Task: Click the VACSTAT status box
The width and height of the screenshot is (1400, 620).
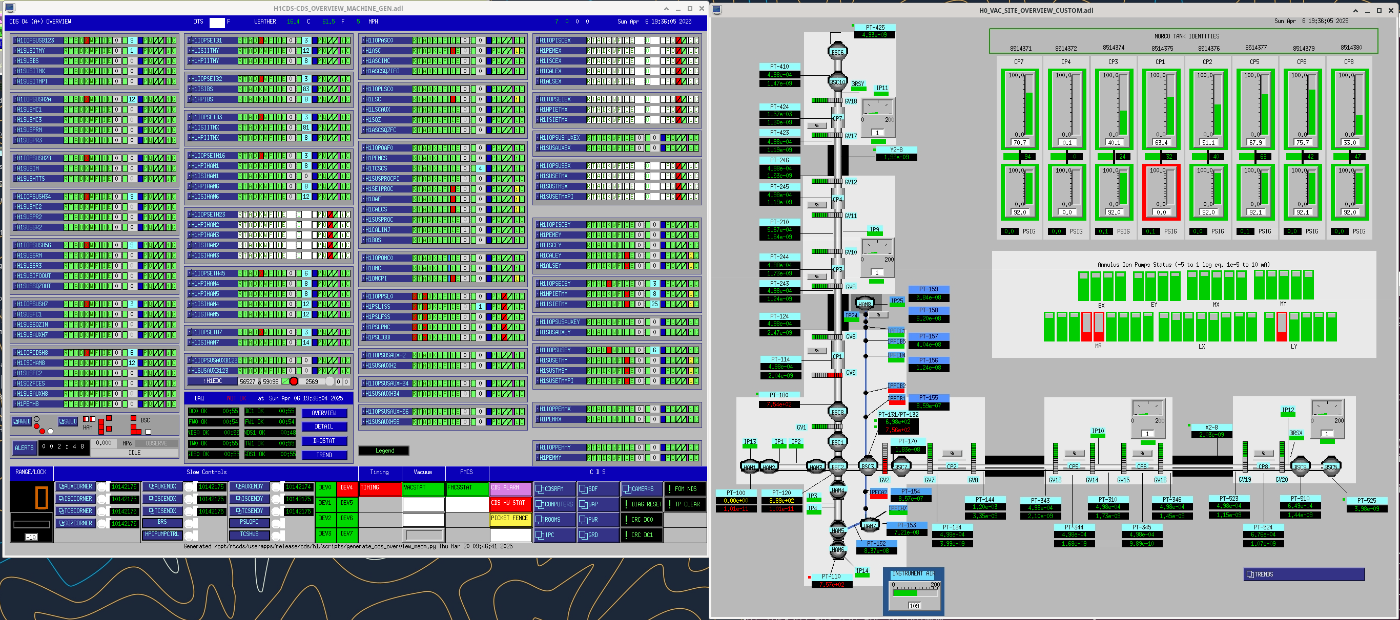Action: tap(423, 488)
